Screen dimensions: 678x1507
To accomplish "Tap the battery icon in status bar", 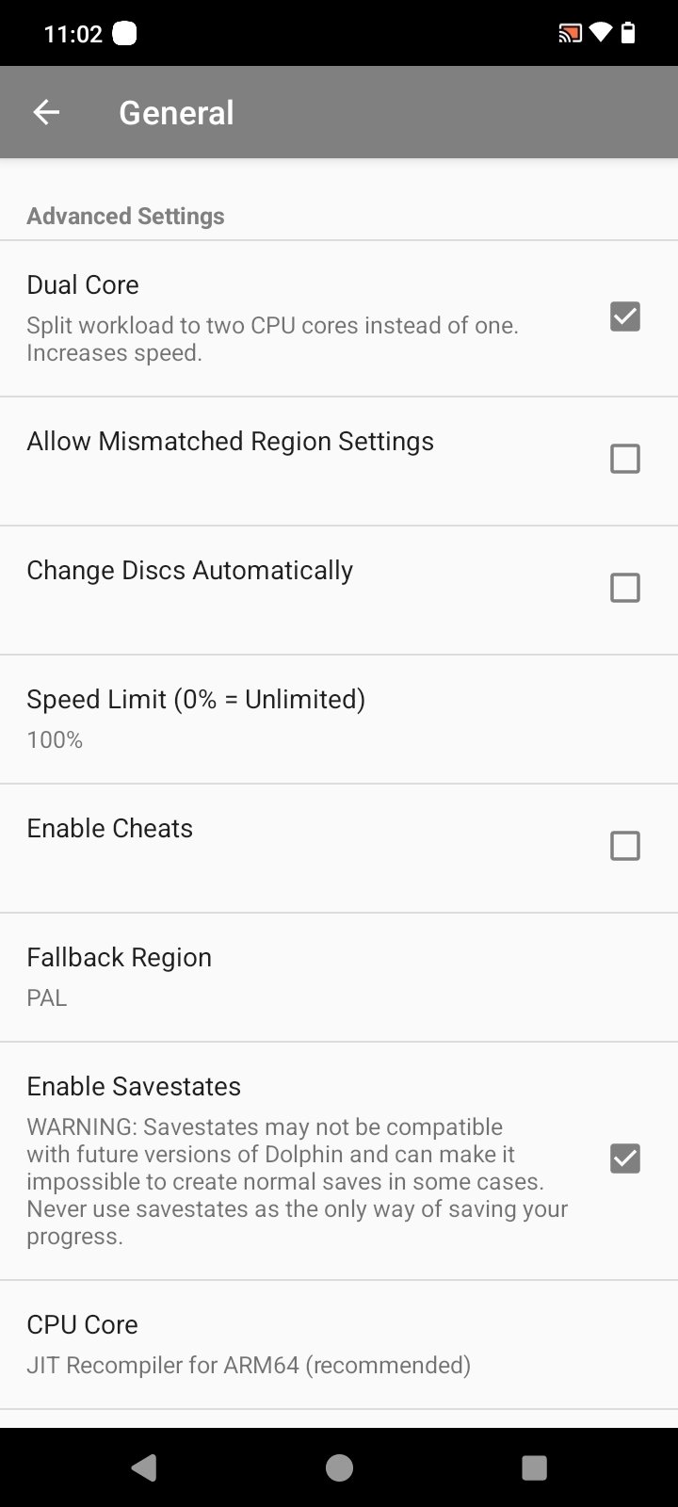I will pyautogui.click(x=628, y=35).
